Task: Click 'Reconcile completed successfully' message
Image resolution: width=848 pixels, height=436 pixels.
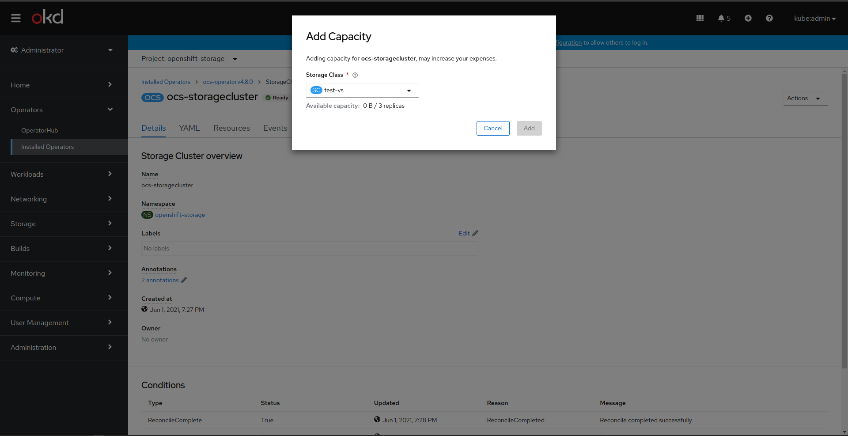Action: pos(646,420)
